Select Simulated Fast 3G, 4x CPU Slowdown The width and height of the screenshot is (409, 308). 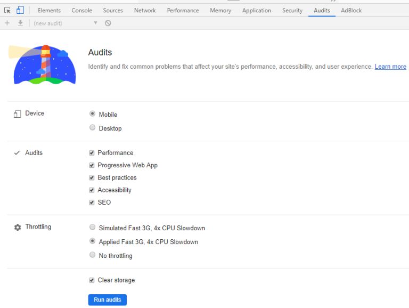[92, 227]
